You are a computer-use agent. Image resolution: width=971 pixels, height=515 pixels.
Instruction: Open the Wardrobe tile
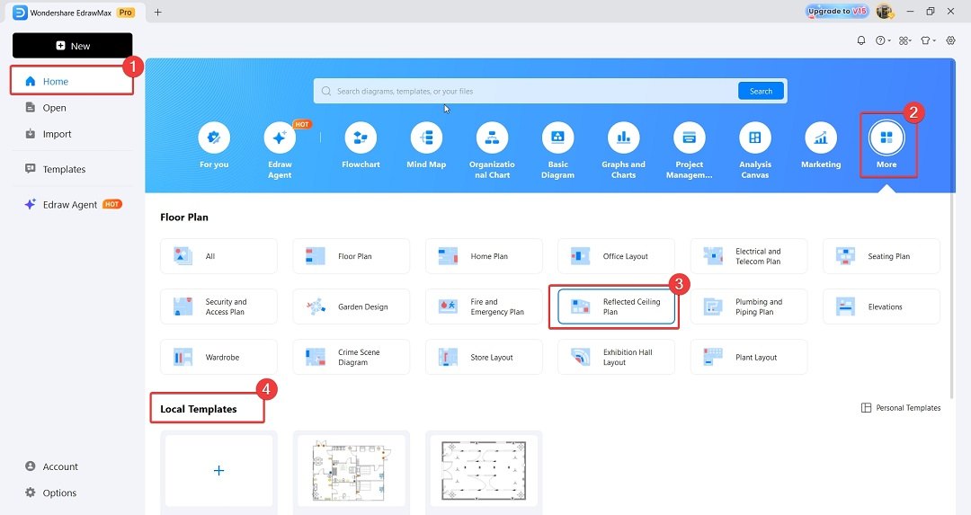[218, 357]
